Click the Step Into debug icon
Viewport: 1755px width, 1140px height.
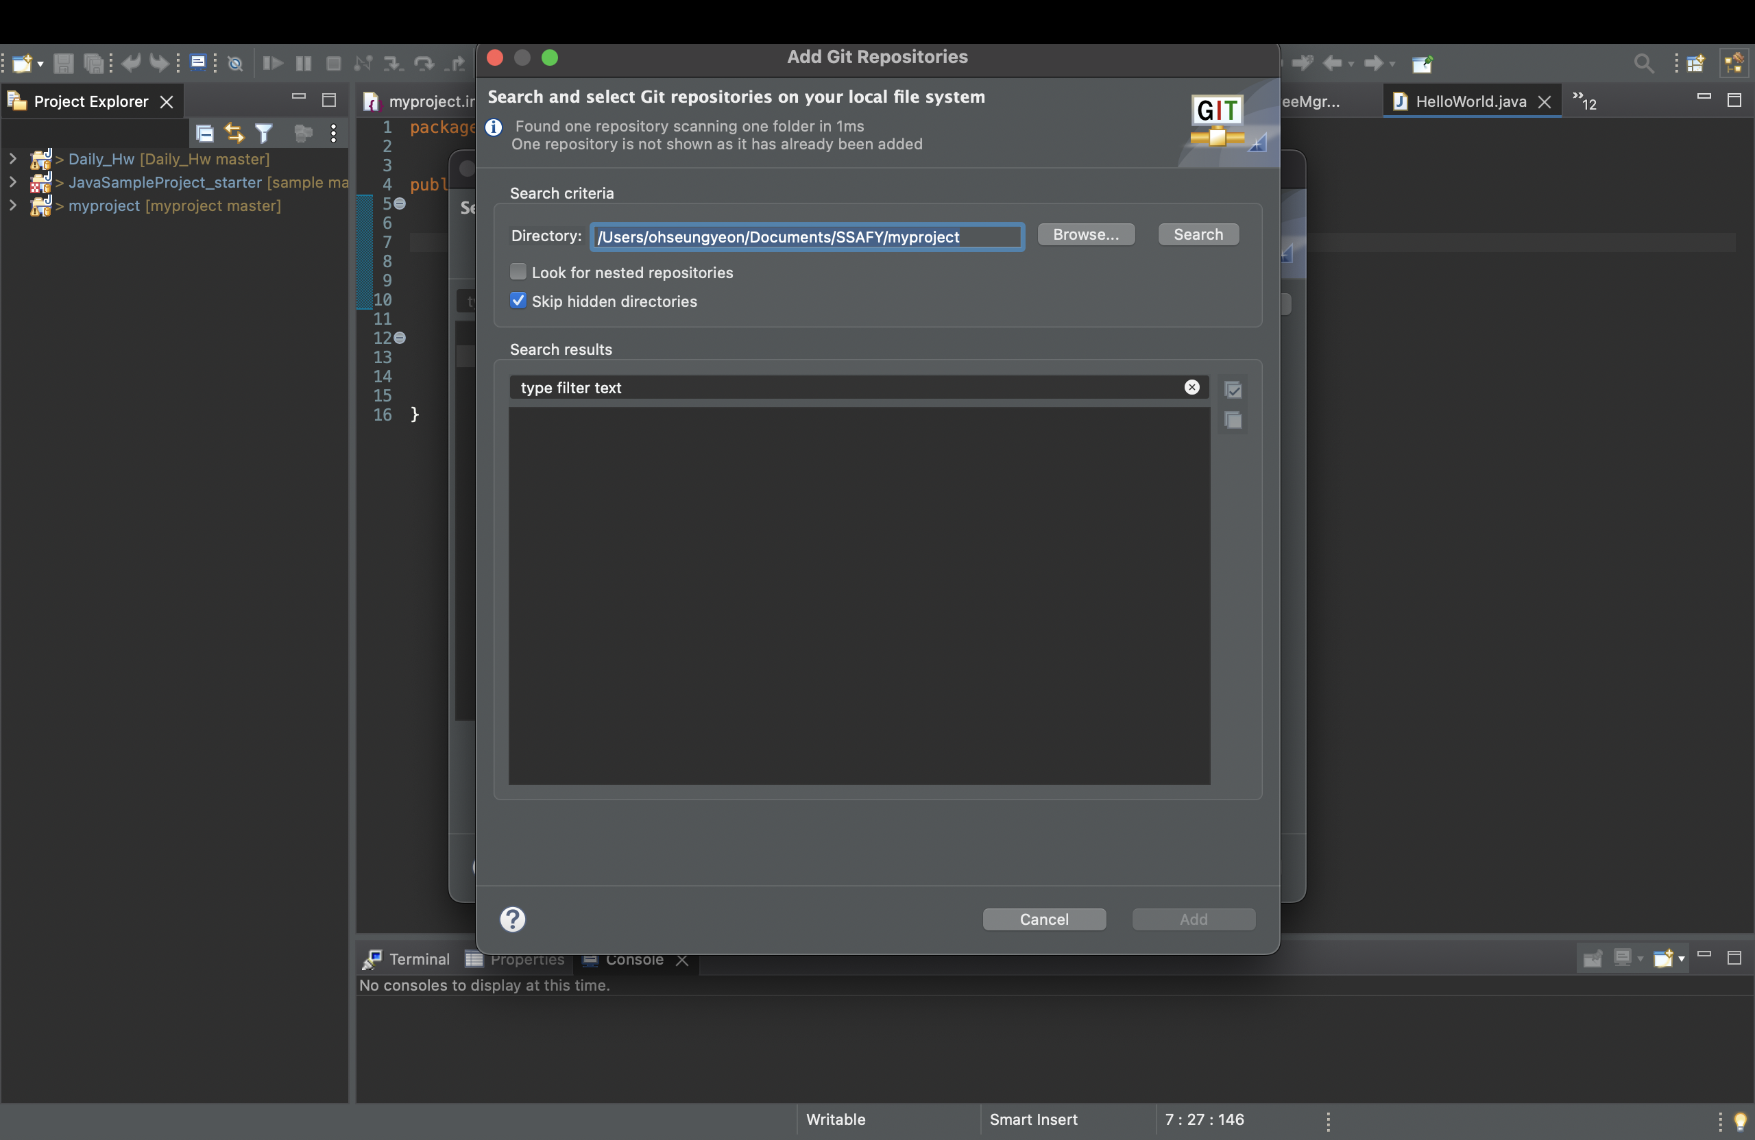393,64
